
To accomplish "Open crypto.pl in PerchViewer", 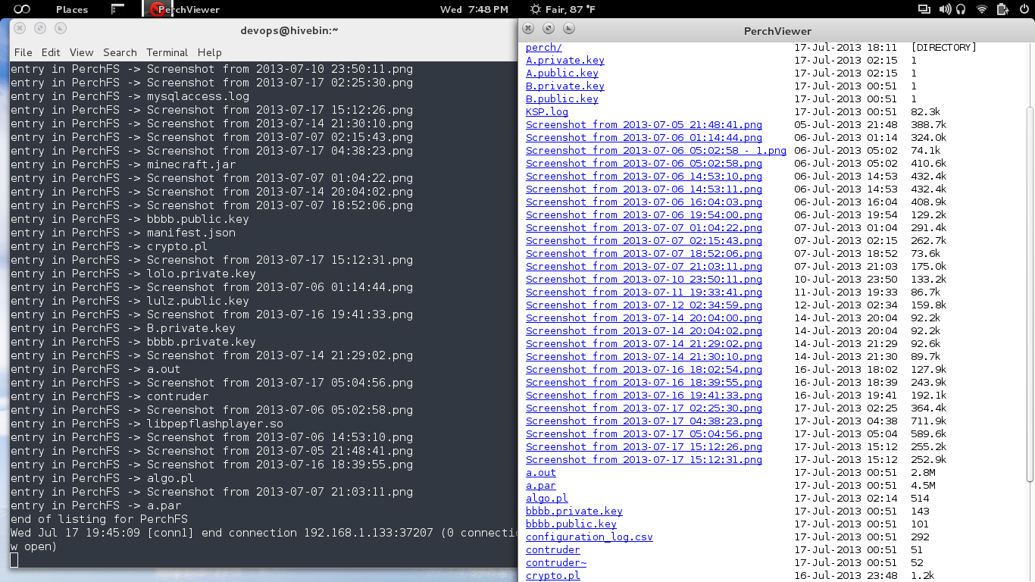I will [x=552, y=575].
